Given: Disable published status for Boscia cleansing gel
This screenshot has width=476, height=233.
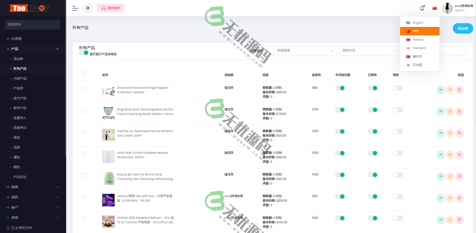Looking at the screenshot, I should click(372, 175).
